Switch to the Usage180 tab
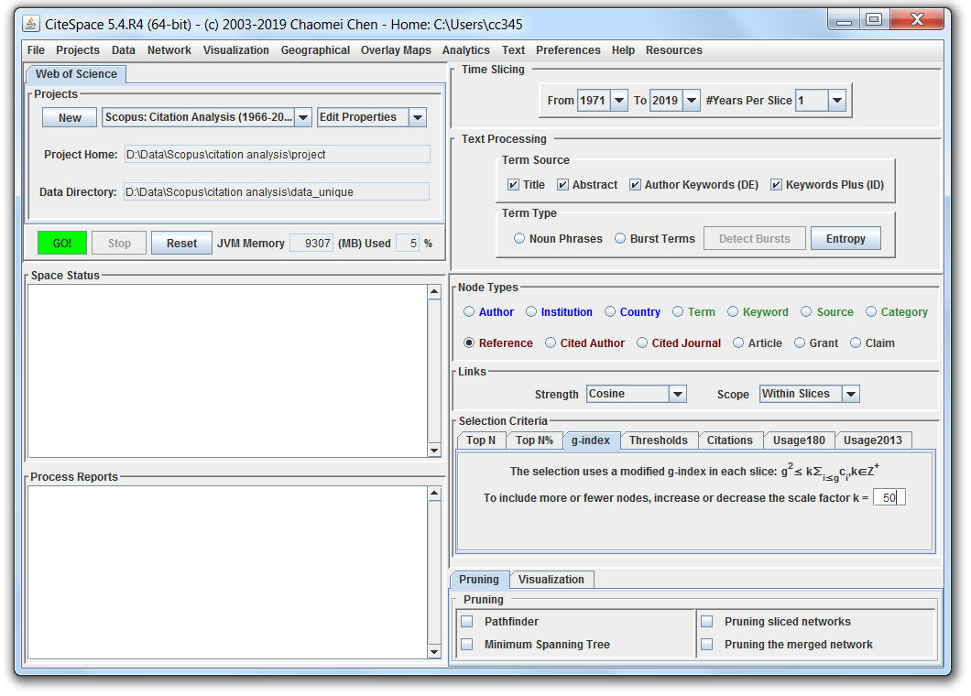The image size is (971, 696). 799,440
